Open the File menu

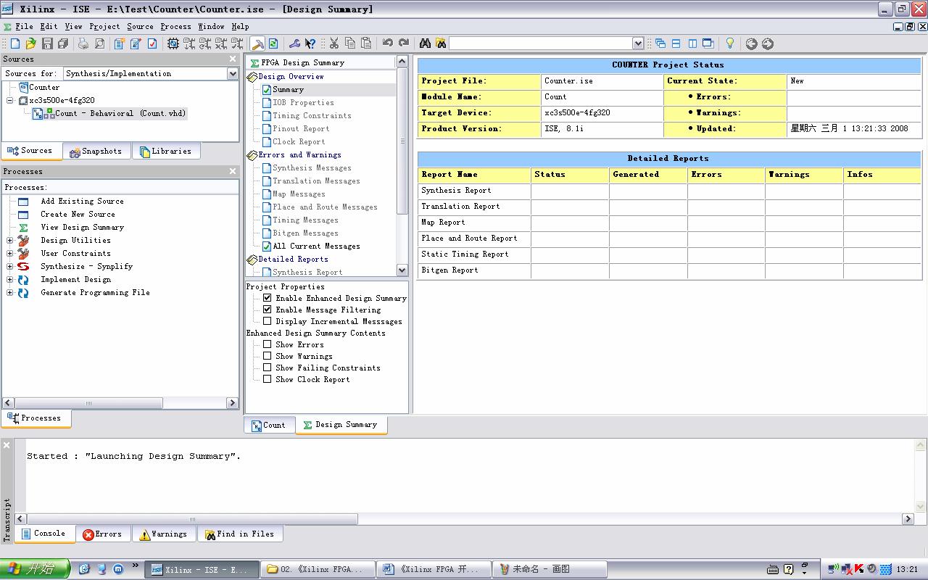click(x=24, y=26)
